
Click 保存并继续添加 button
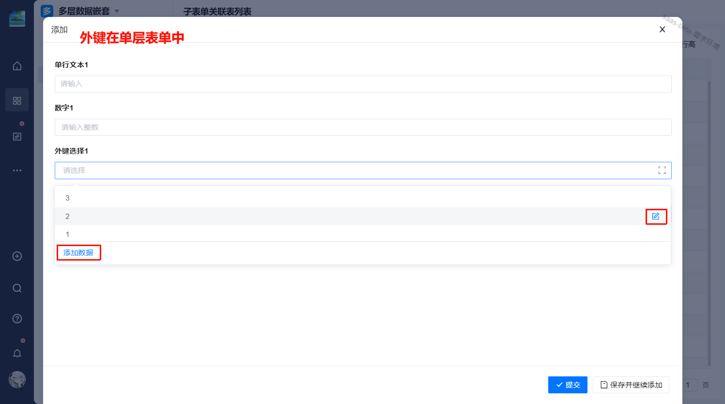[631, 385]
